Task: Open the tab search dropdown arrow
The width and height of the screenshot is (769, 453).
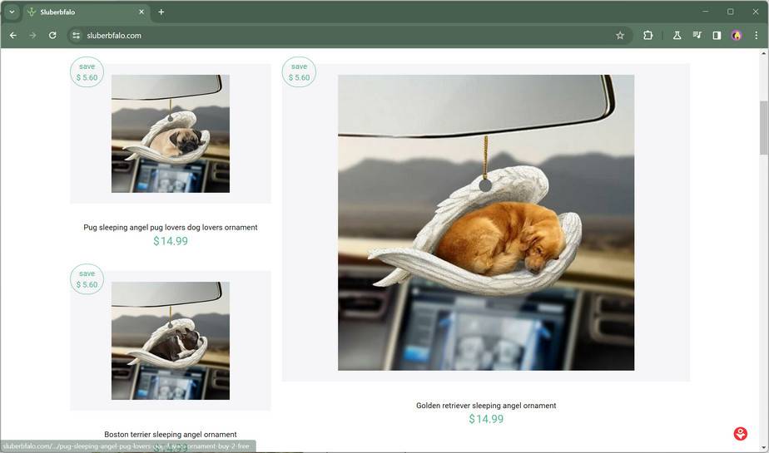Action: coord(12,12)
